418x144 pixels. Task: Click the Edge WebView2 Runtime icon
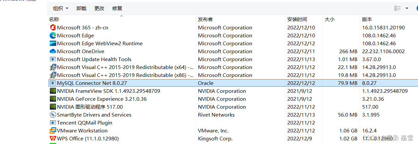[x=53, y=43]
